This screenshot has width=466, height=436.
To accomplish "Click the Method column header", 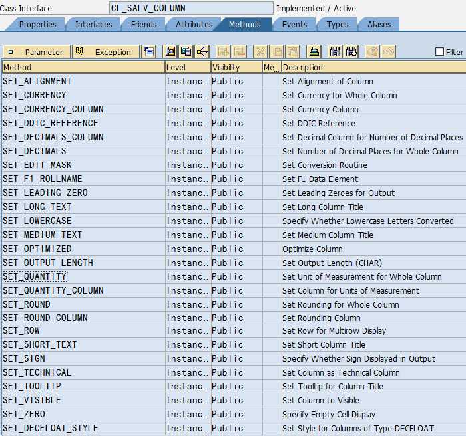I will (83, 67).
